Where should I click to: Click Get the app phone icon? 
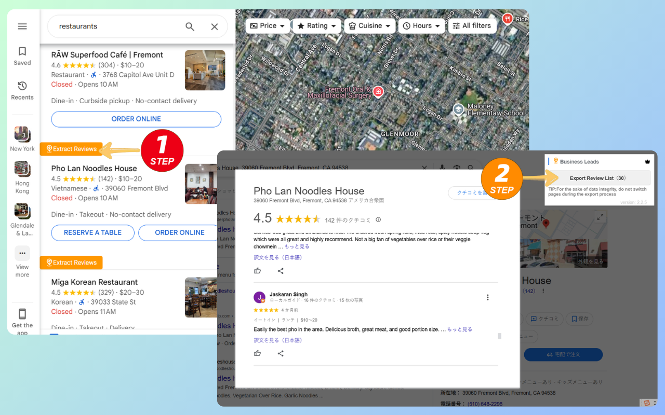coord(22,314)
